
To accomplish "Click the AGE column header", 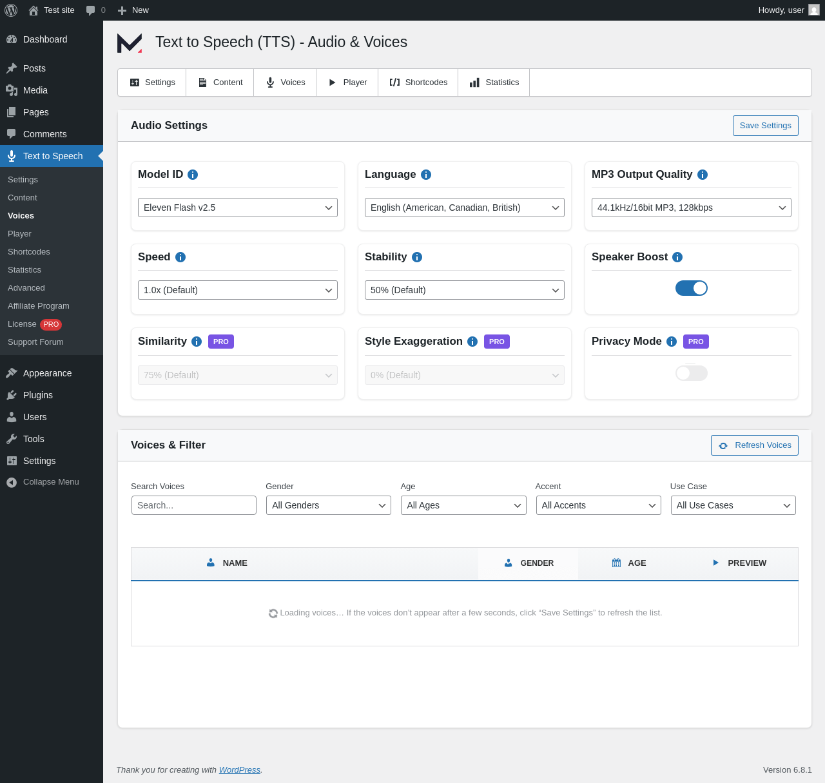I will click(629, 563).
